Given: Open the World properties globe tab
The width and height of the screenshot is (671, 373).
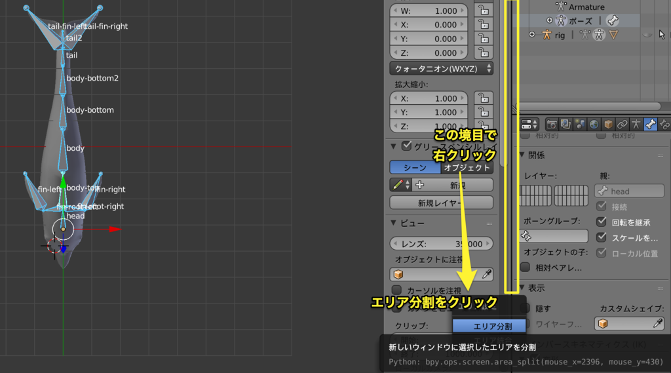Looking at the screenshot, I should (594, 125).
